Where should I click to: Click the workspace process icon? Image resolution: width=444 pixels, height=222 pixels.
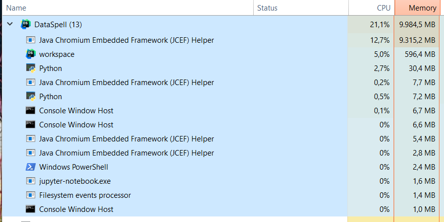(x=30, y=54)
